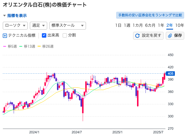Viewport: 187px width, 137px height.
Task: Click the yellow 移26週 legend marker
Action: coord(39,46)
